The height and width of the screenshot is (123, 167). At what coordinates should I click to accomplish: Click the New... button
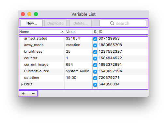point(32,23)
